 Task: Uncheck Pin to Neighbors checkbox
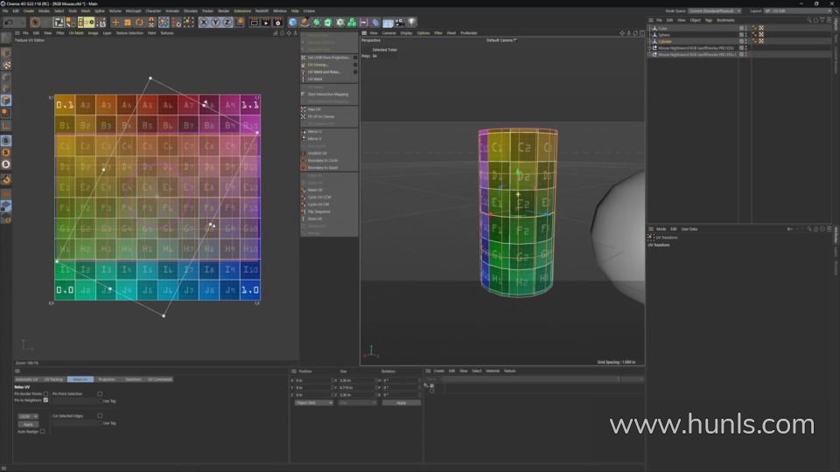pyautogui.click(x=45, y=400)
